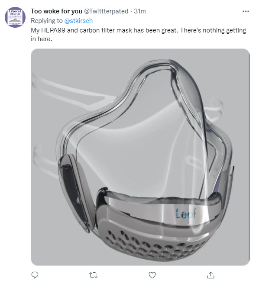Open the three-dot more options menu
259x287 pixels.
[x=246, y=11]
